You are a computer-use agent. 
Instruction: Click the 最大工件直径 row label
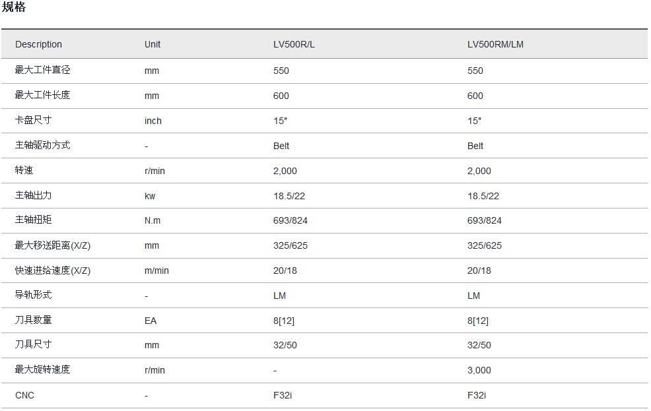click(42, 70)
